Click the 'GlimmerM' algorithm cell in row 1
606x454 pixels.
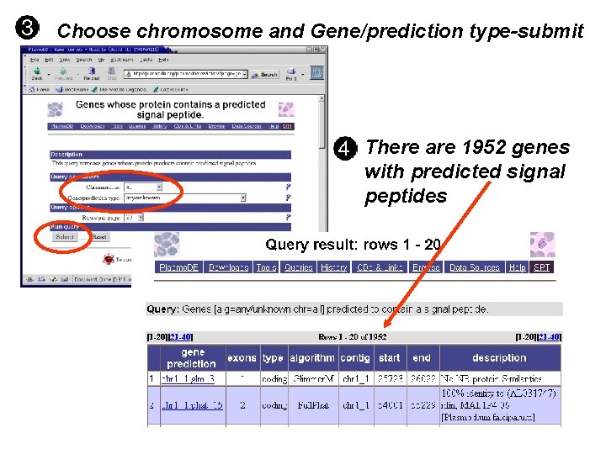click(313, 378)
